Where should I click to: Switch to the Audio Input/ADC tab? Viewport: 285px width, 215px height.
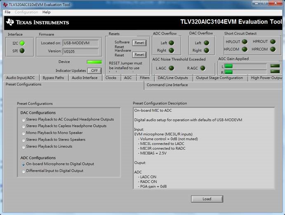pyautogui.click(x=21, y=78)
